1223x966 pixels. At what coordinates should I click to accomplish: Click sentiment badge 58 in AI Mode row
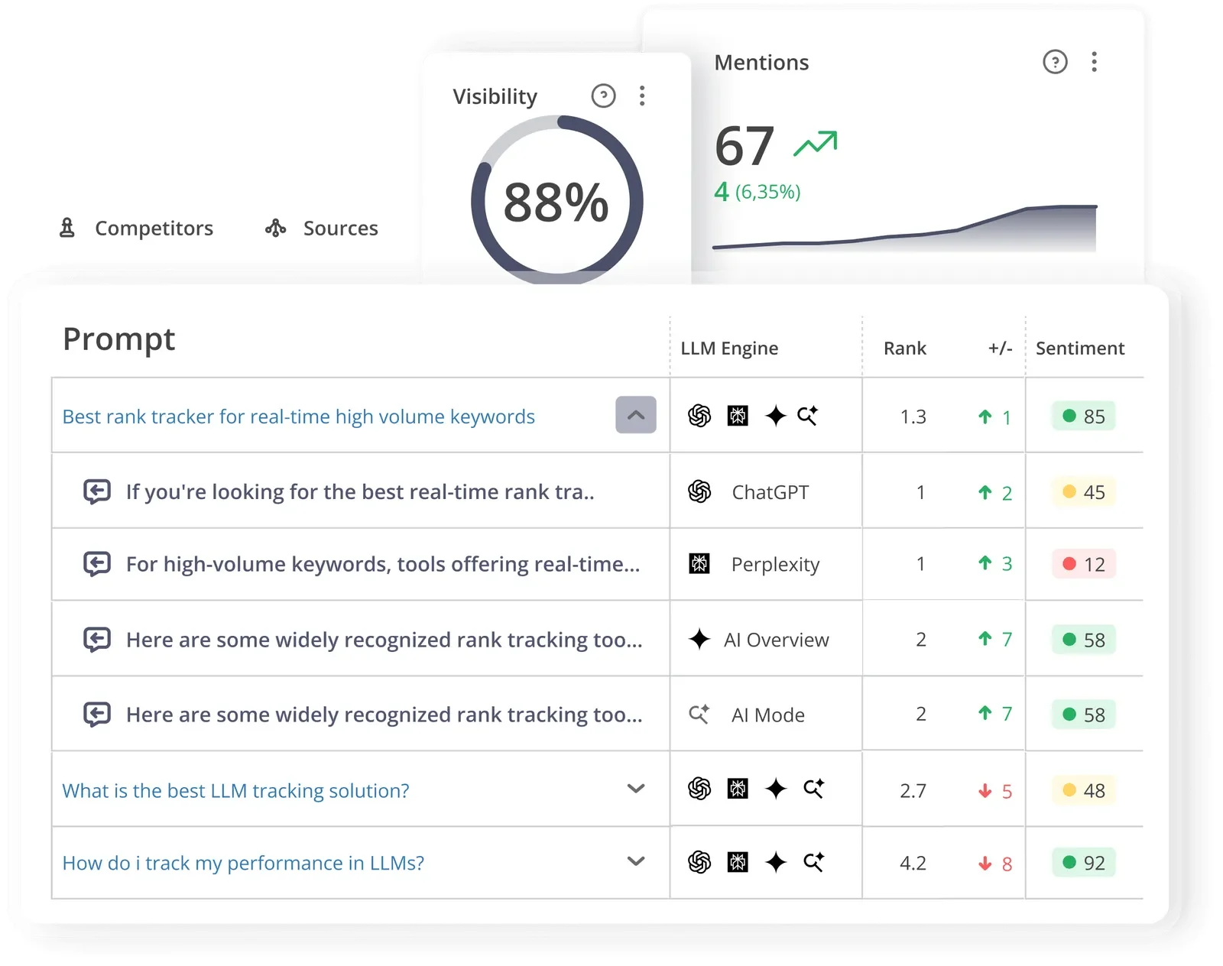1084,715
